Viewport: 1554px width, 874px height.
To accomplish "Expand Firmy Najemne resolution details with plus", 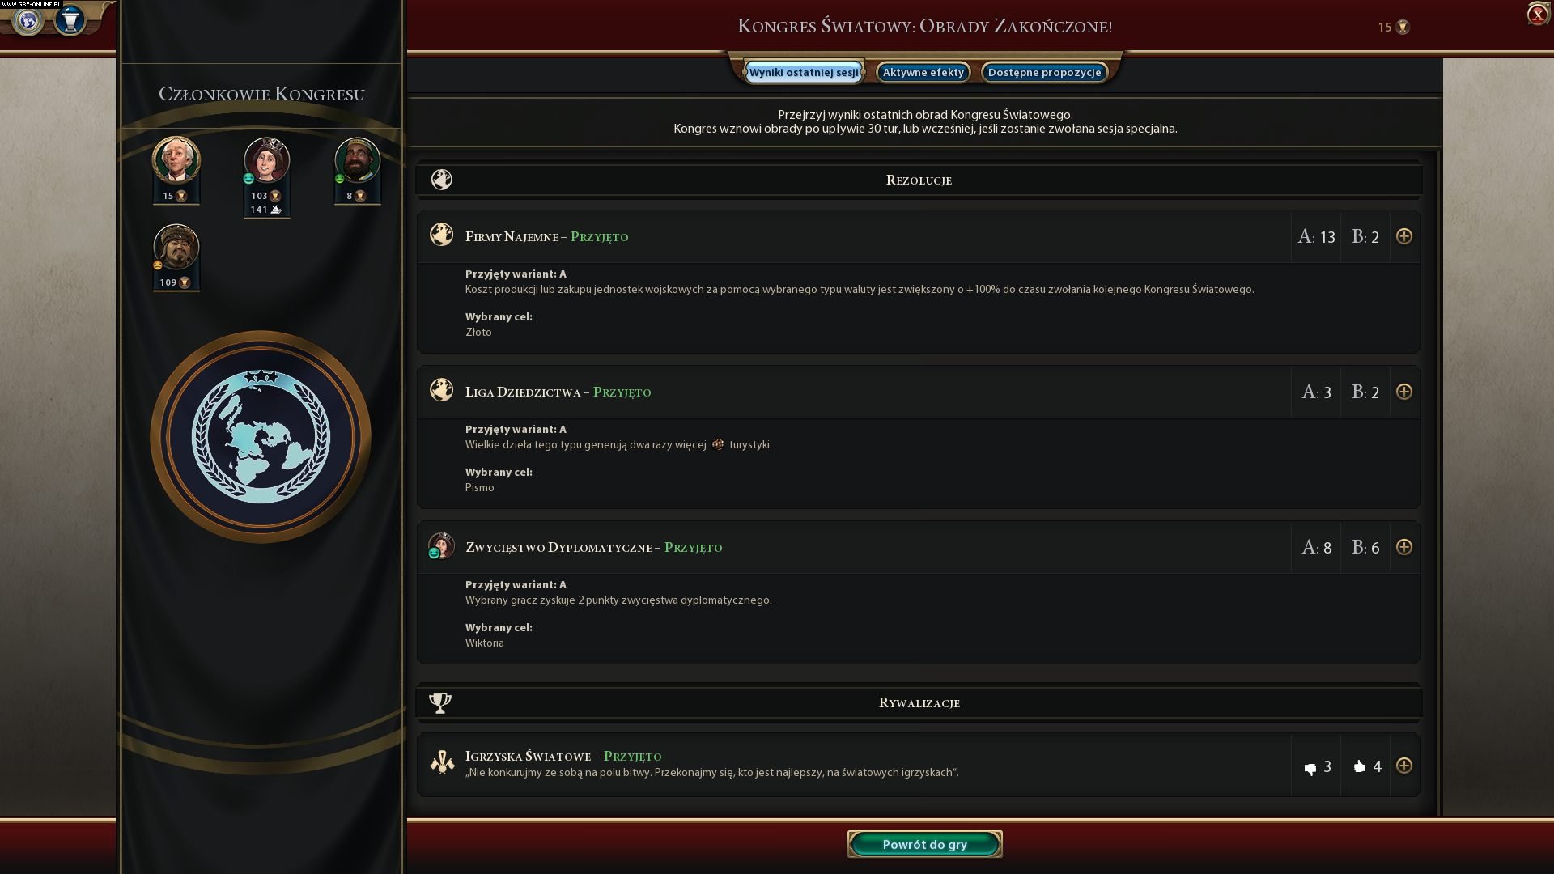I will pos(1404,236).
